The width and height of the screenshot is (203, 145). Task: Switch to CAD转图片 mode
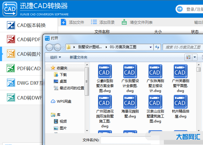(x=11, y=54)
